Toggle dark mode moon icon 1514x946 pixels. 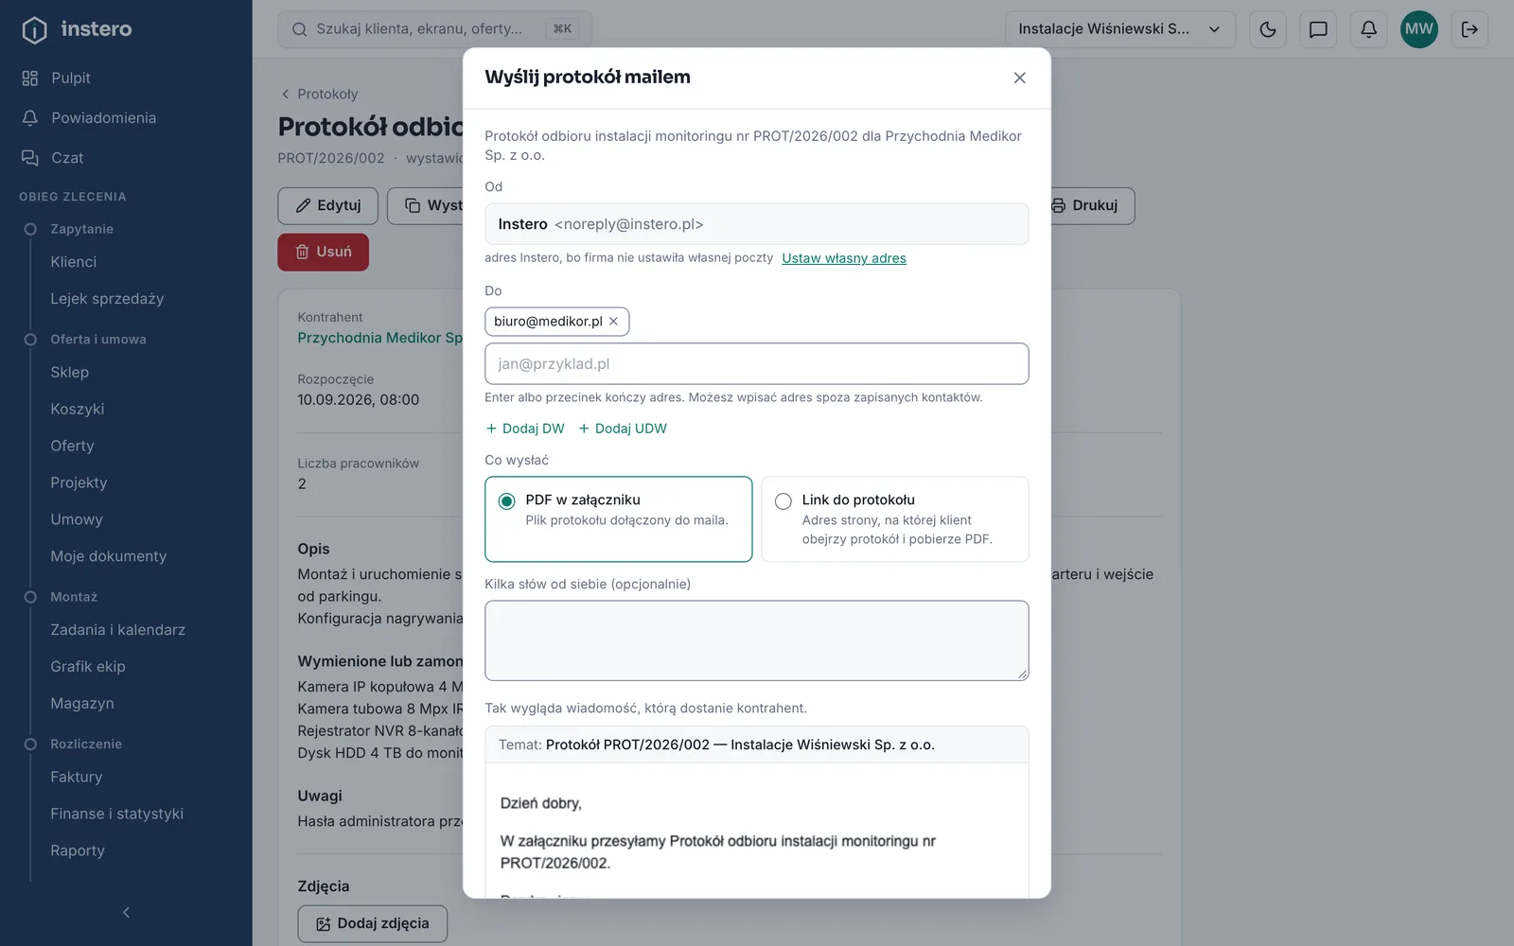click(1268, 29)
